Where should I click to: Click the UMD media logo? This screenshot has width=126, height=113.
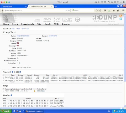(x=67, y=20)
